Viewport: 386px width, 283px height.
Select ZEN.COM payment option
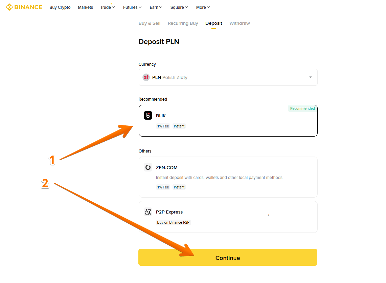(x=228, y=177)
